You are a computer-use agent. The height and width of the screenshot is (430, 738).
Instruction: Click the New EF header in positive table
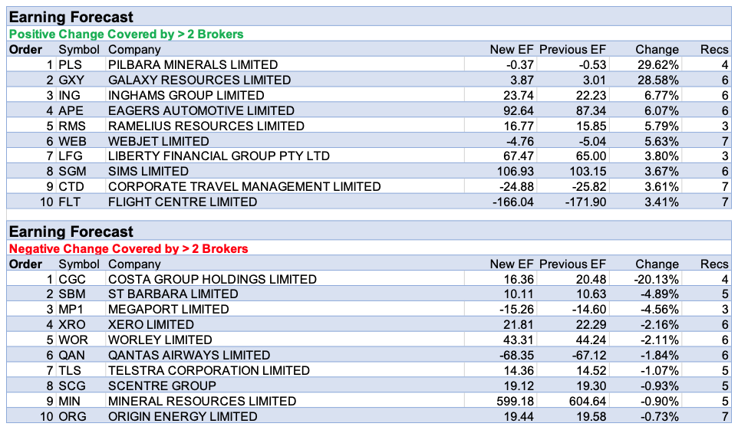[511, 50]
